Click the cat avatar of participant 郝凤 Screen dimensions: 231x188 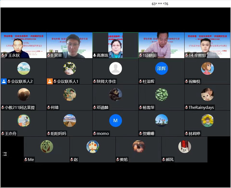tap(184, 147)
